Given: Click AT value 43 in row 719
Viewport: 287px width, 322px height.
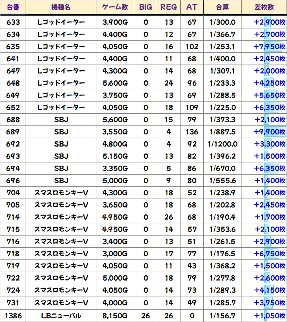Looking at the screenshot, I should click(x=192, y=266).
